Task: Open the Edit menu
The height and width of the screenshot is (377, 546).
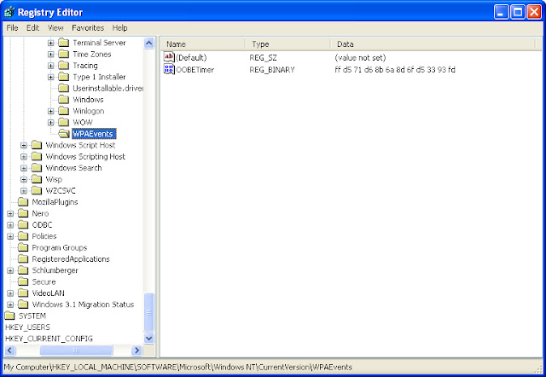Action: pyautogui.click(x=33, y=28)
